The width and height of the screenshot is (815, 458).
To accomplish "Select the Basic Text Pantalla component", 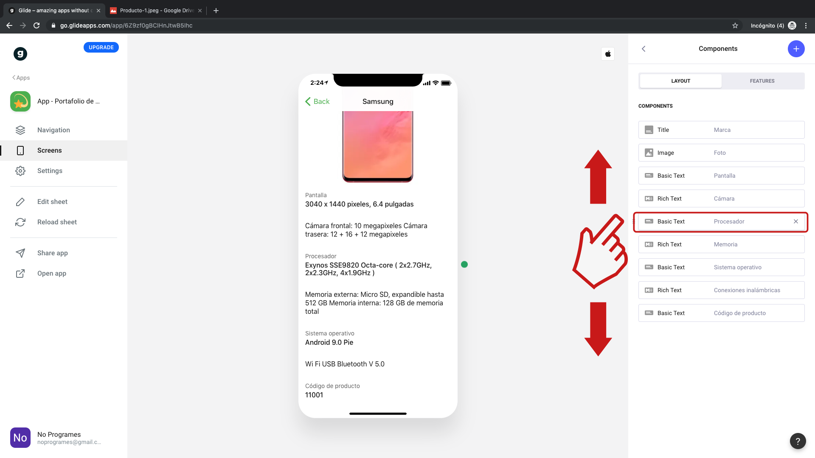I will [x=722, y=176].
